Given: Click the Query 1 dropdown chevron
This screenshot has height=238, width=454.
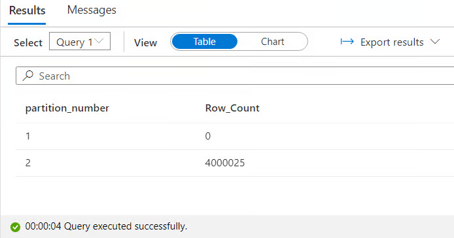Looking at the screenshot, I should [x=99, y=41].
